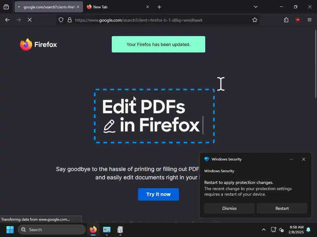Stop loading the page
The height and width of the screenshot is (237, 317).
coord(30,20)
